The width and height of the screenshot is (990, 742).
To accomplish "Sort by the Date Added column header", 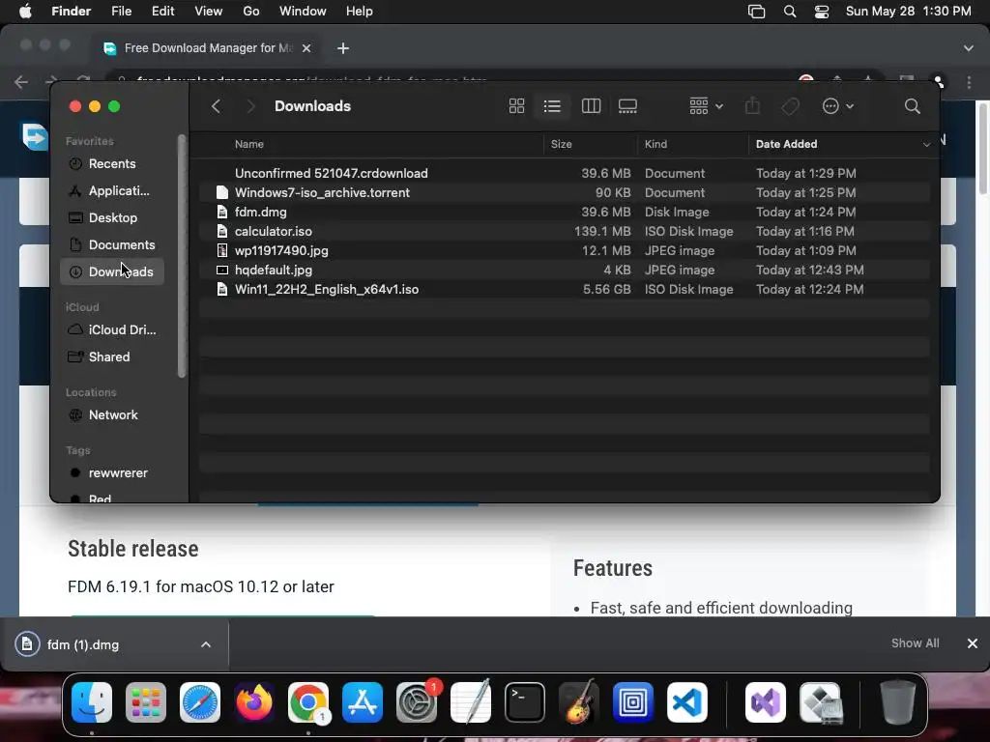I will click(x=786, y=144).
